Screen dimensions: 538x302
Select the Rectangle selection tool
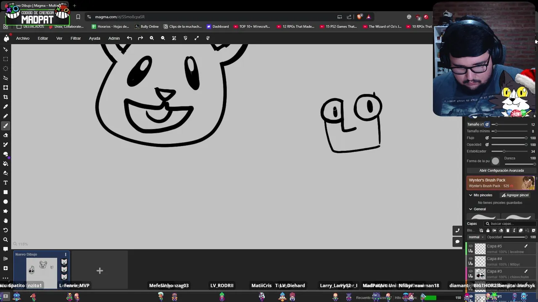coord(5,59)
